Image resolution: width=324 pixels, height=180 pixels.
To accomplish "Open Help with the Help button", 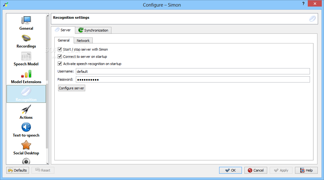I will [306, 170].
